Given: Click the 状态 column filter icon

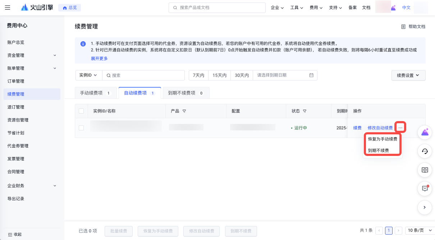Looking at the screenshot, I should pyautogui.click(x=304, y=111).
